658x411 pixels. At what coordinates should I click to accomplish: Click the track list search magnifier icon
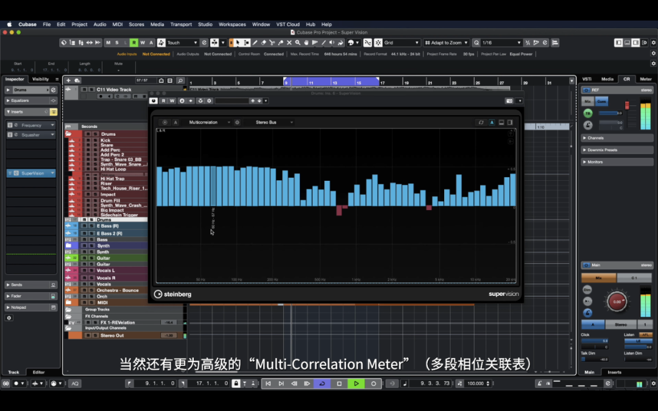pos(180,80)
